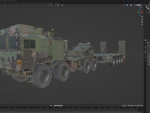Open the Tool properties tab

click(145, 43)
